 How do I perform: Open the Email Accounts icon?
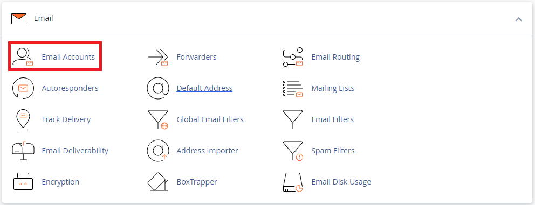coord(23,57)
